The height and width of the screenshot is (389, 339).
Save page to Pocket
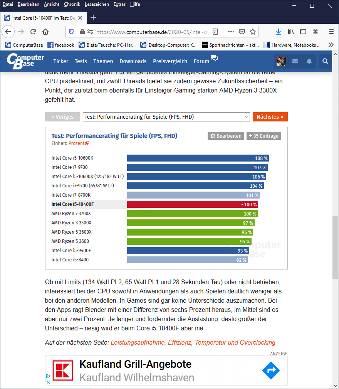242,32
